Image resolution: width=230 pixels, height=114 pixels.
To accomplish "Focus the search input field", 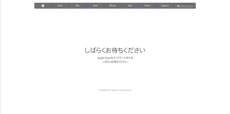I will pos(185,6).
